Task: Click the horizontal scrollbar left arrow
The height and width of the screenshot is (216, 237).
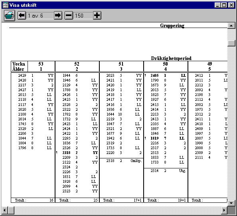Action: (x=4, y=210)
